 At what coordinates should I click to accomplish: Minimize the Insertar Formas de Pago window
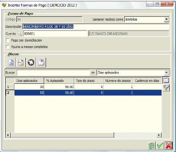150,4
